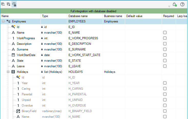Toggle Required checkbox for E_NAME row
The image size is (188, 119).
pyautogui.click(x=165, y=33)
